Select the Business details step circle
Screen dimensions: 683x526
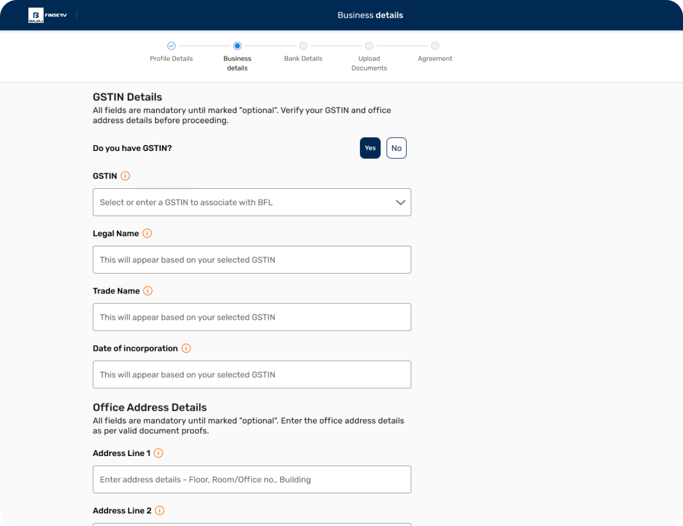click(x=237, y=46)
